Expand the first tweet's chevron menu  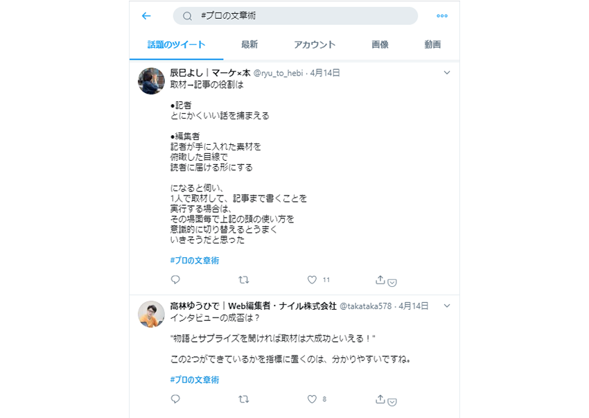447,73
